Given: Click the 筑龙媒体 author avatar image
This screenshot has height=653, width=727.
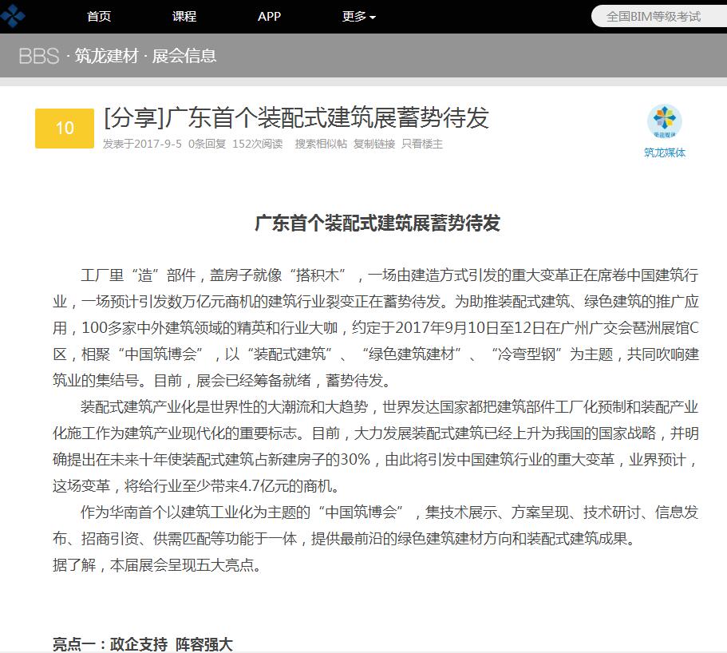Looking at the screenshot, I should [x=664, y=121].
